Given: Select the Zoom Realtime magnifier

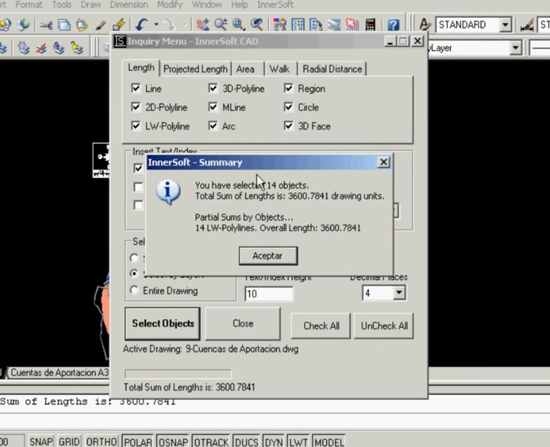Looking at the screenshot, I should pyautogui.click(x=221, y=24).
